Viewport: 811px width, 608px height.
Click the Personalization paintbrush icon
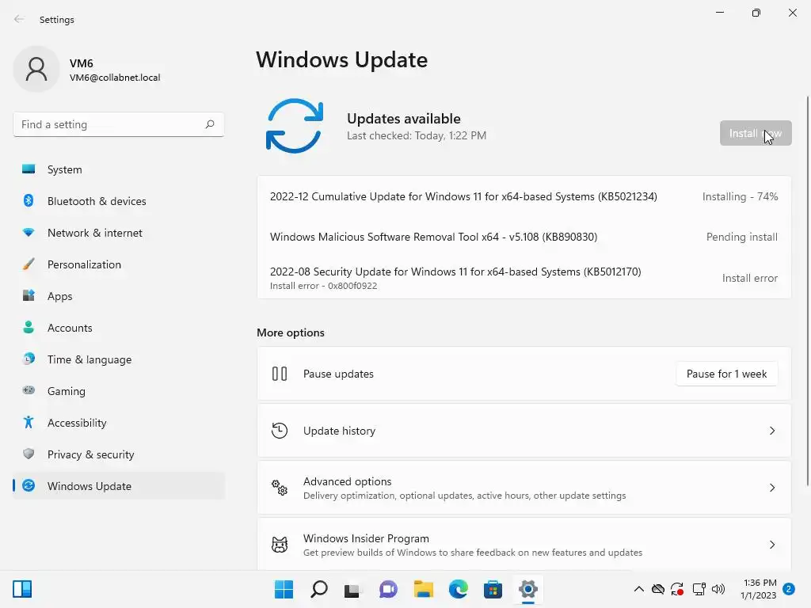click(x=29, y=264)
